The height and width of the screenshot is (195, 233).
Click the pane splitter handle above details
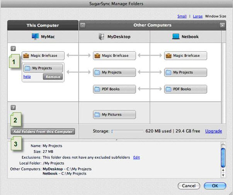click(x=116, y=140)
